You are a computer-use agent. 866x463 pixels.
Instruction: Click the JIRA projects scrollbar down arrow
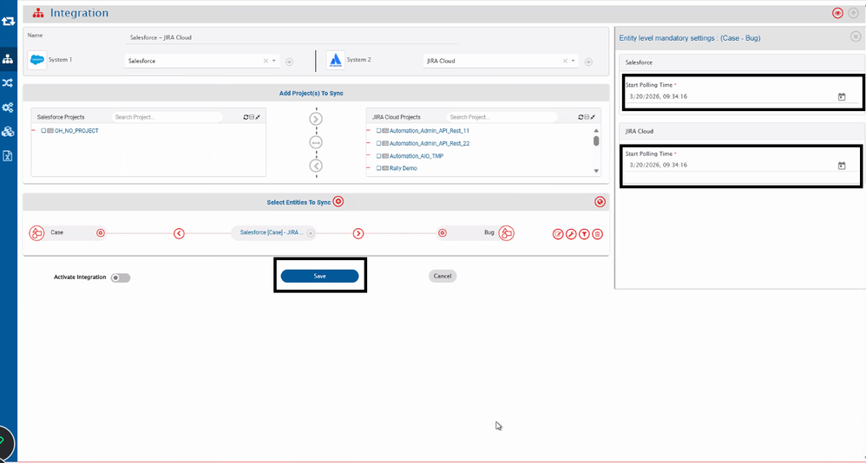tap(596, 171)
